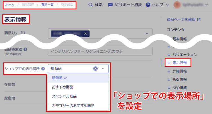212x114 pixels.
Task: Select カテゴリーのおすすめ商品 option
Action: coord(73,106)
